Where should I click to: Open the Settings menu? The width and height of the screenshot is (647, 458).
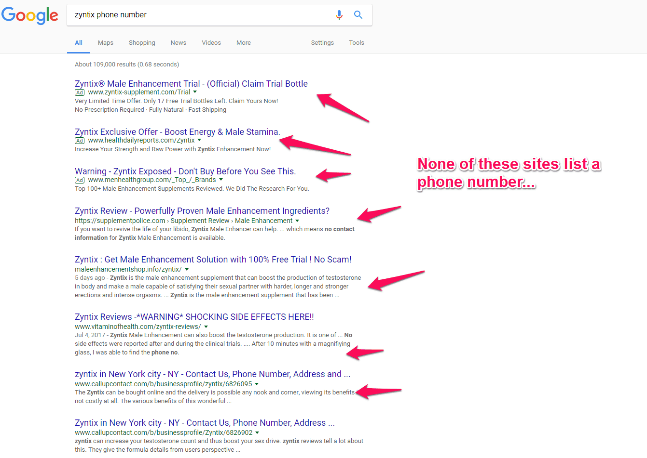tap(322, 42)
